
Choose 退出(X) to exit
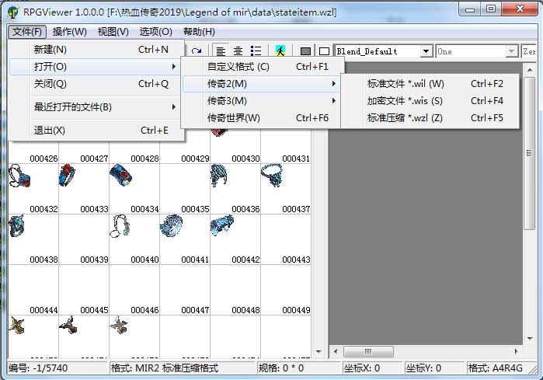pos(96,131)
